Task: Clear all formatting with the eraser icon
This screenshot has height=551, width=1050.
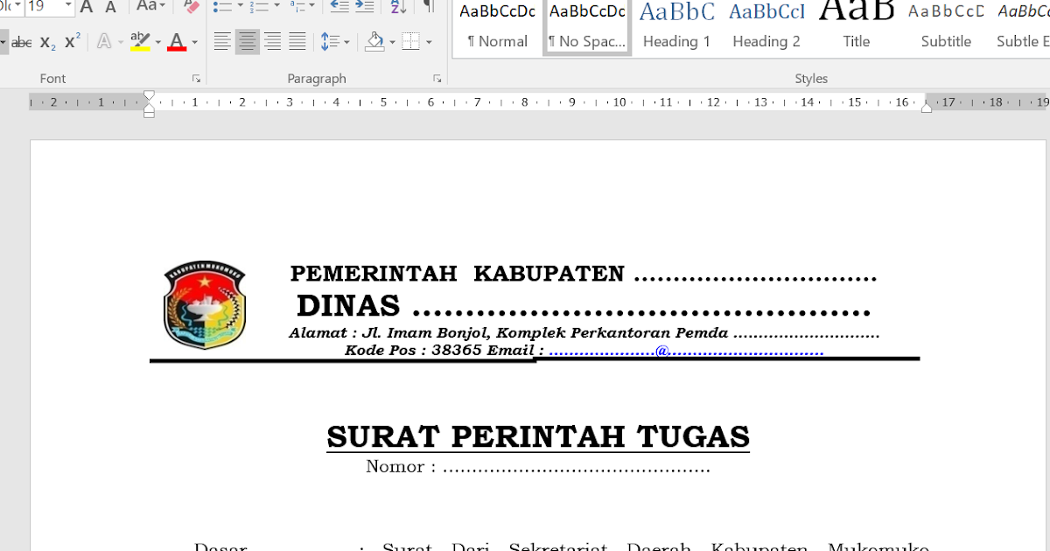Action: [191, 6]
